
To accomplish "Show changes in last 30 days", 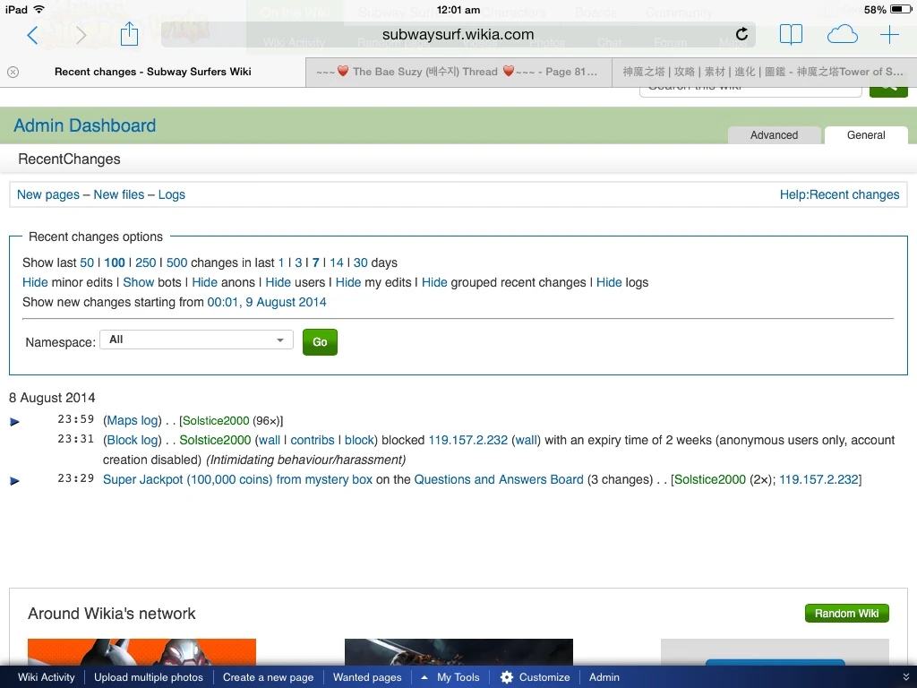I will point(360,262).
